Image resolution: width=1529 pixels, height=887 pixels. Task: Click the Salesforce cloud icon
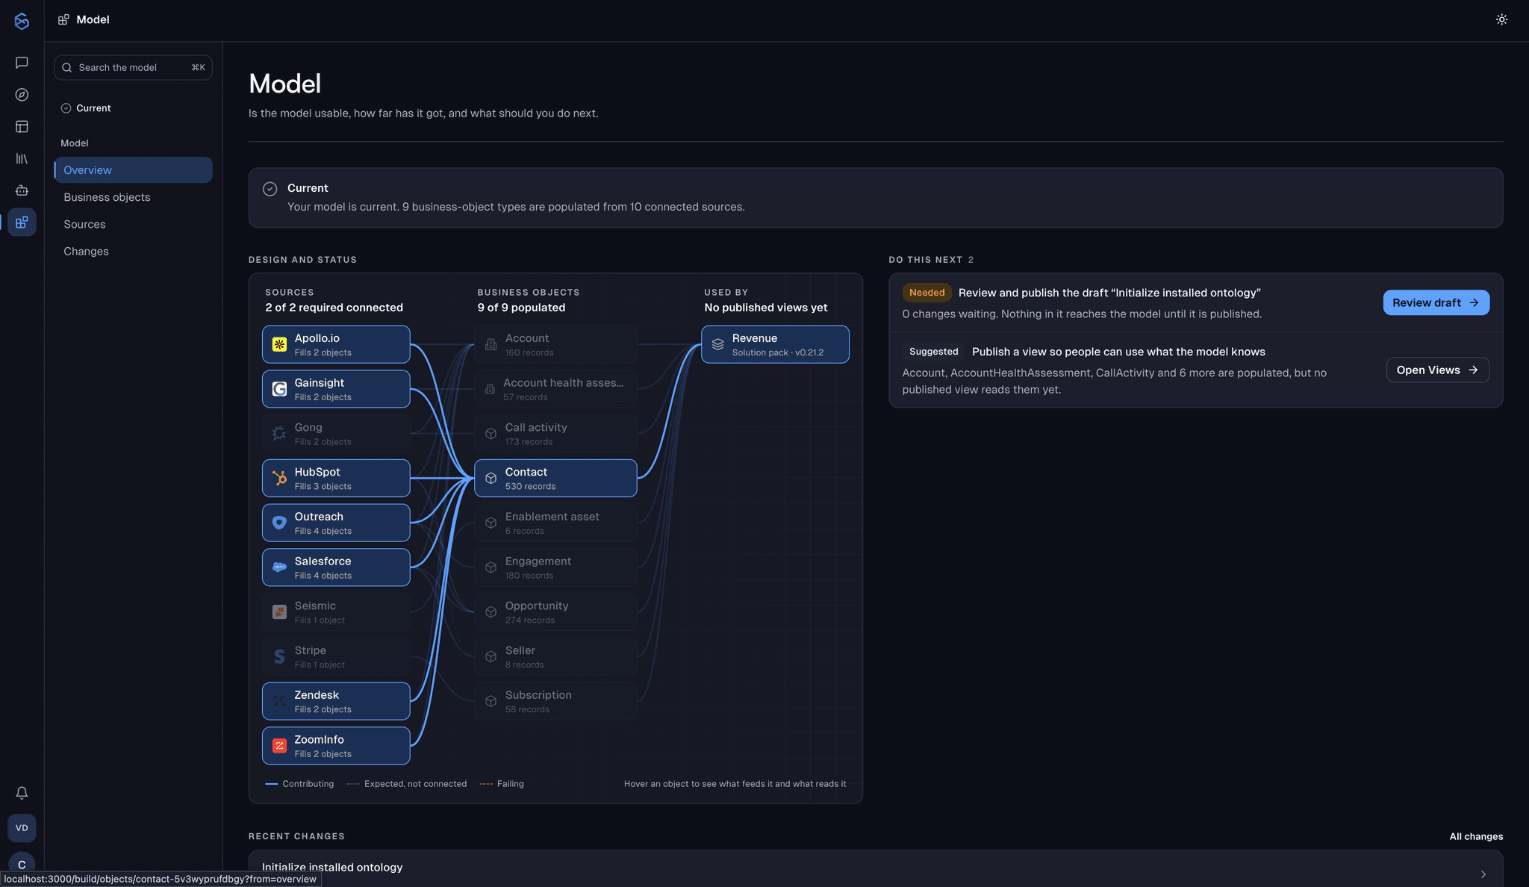(279, 567)
